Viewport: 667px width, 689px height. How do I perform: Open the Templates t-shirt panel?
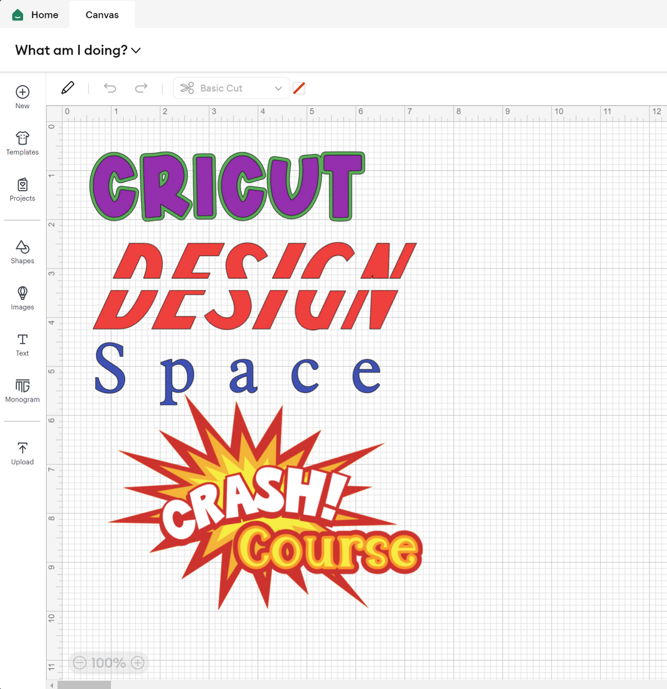coord(23,138)
